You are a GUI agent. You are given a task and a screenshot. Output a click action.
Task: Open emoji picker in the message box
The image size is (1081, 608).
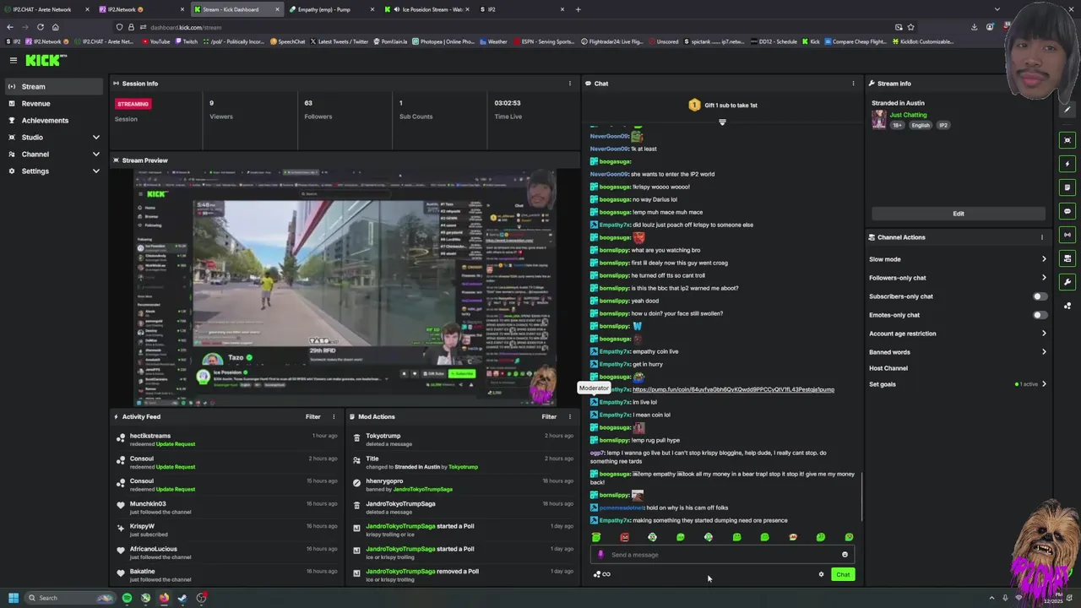click(x=845, y=555)
